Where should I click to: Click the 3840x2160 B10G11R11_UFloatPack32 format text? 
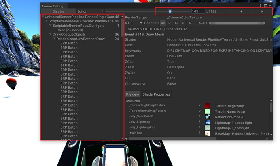(156, 29)
